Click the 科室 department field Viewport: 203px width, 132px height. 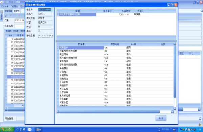point(45,23)
